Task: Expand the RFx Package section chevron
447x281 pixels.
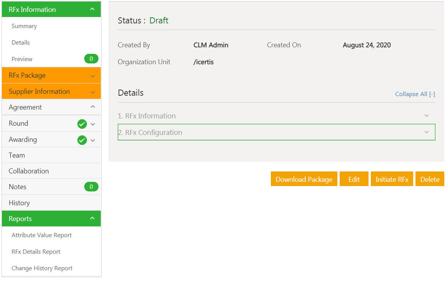Action: pyautogui.click(x=93, y=76)
